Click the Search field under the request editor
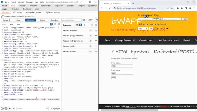Screen dimensions: 197x111 [32, 108]
